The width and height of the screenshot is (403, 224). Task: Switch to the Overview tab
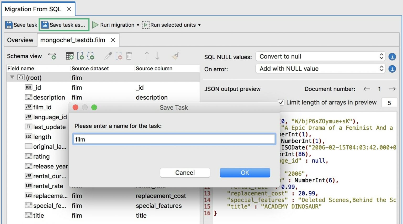click(x=20, y=40)
